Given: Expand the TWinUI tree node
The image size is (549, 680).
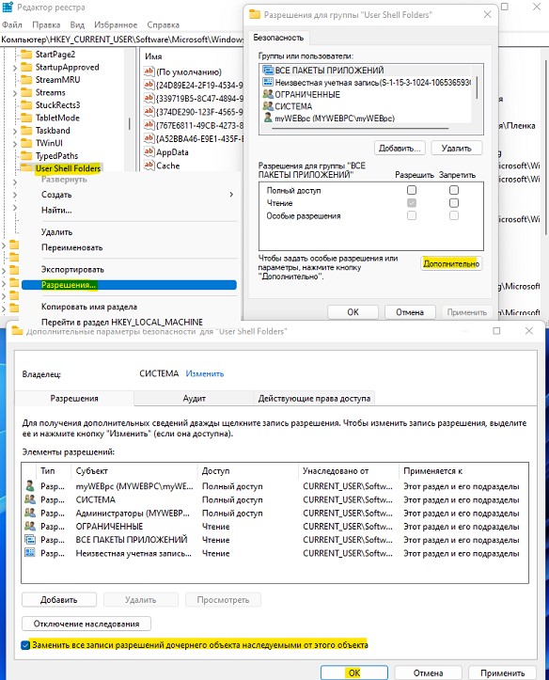Looking at the screenshot, I should pos(15,144).
